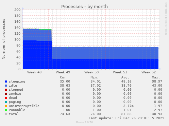This screenshot has height=126, width=169.
Task: Click the 'Week 51' axis label
Action: point(120,72)
